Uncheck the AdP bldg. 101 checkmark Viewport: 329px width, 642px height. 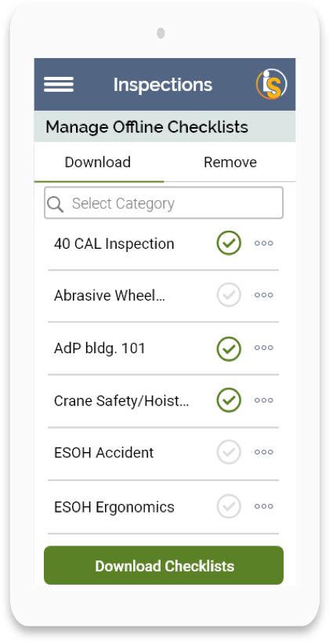pyautogui.click(x=229, y=348)
